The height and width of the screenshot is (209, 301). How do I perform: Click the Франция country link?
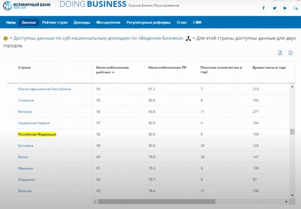(25, 168)
